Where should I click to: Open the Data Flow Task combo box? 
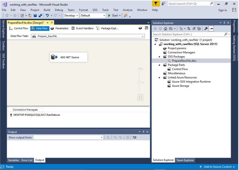click(88, 36)
